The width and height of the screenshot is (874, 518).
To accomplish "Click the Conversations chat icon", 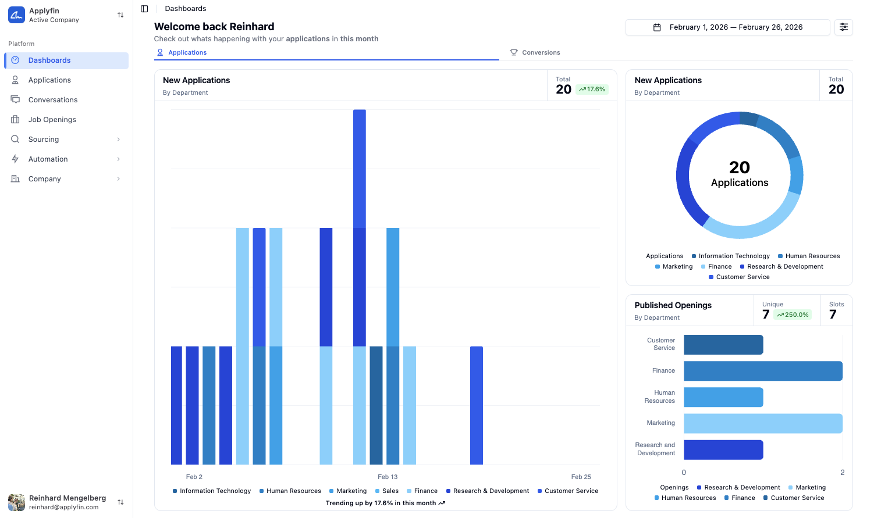I will 16,100.
